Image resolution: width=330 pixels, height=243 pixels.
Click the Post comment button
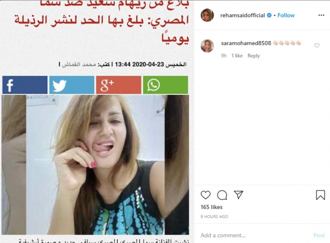pos(319,235)
